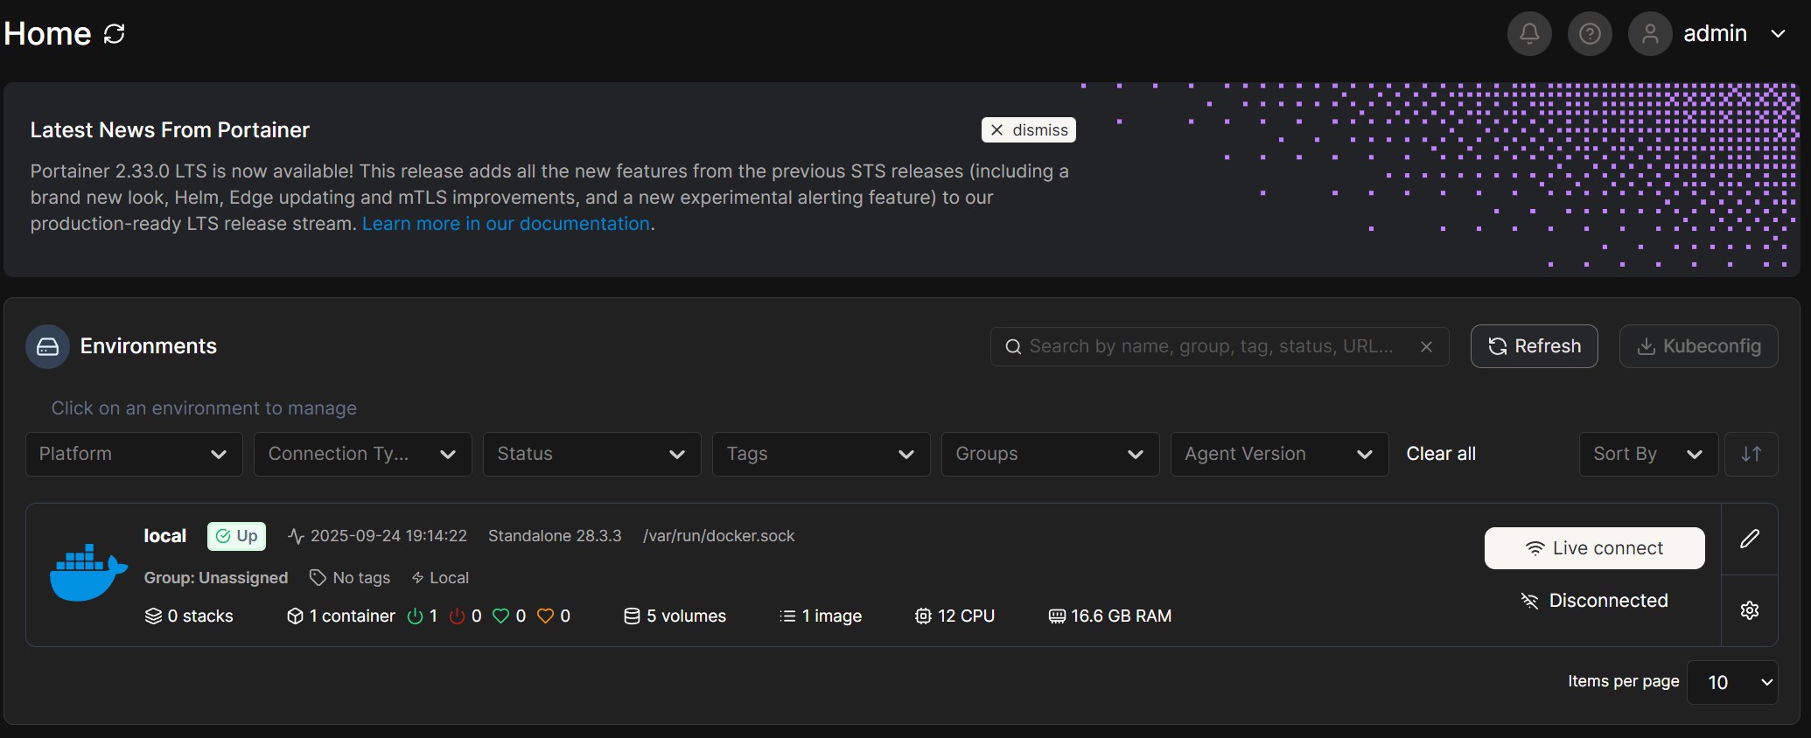1811x738 pixels.
Task: Open the help question mark icon
Action: coord(1589,34)
